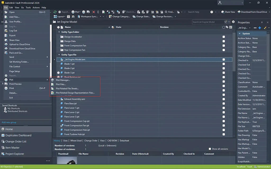Click navigation pane three-dots overflow
This screenshot has height=169, width=271.
(x=48, y=161)
